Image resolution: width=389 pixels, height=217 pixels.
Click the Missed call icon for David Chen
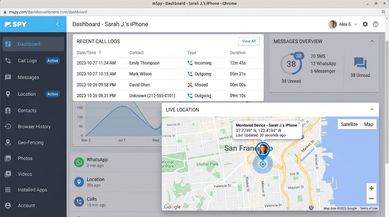click(x=190, y=85)
